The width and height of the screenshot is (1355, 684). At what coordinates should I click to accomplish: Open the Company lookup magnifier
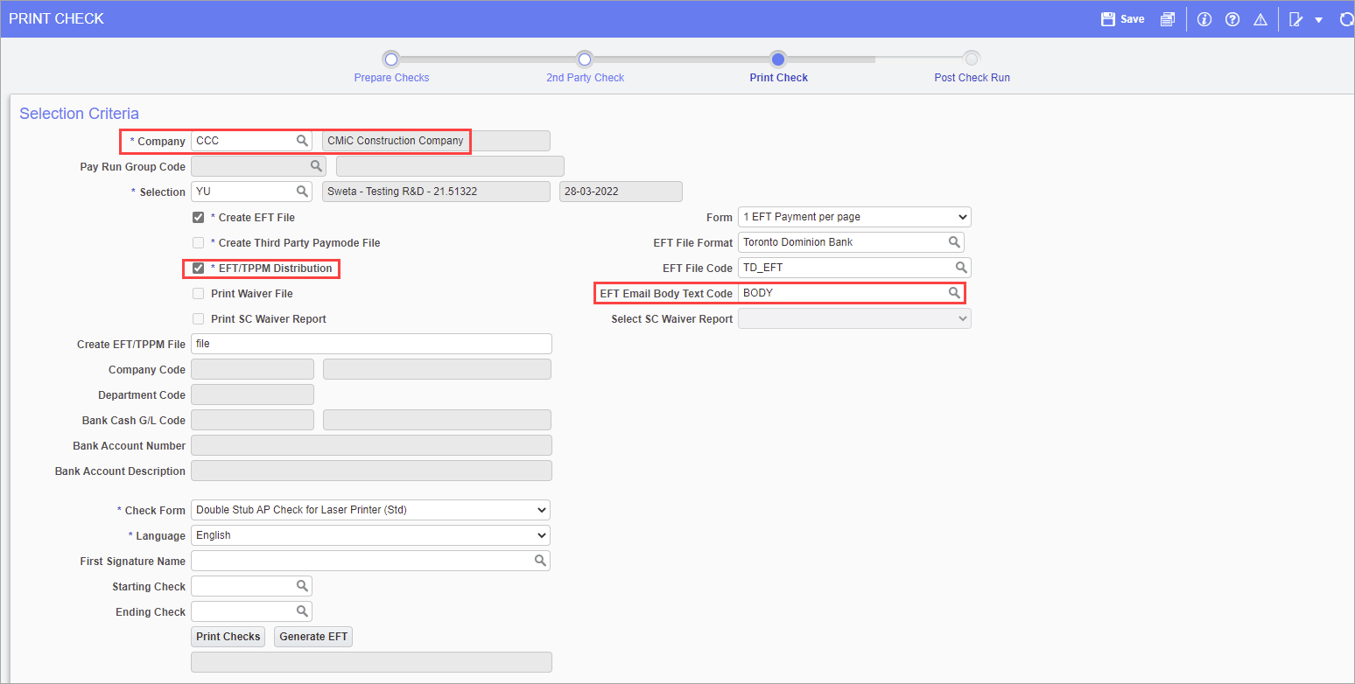pyautogui.click(x=302, y=140)
